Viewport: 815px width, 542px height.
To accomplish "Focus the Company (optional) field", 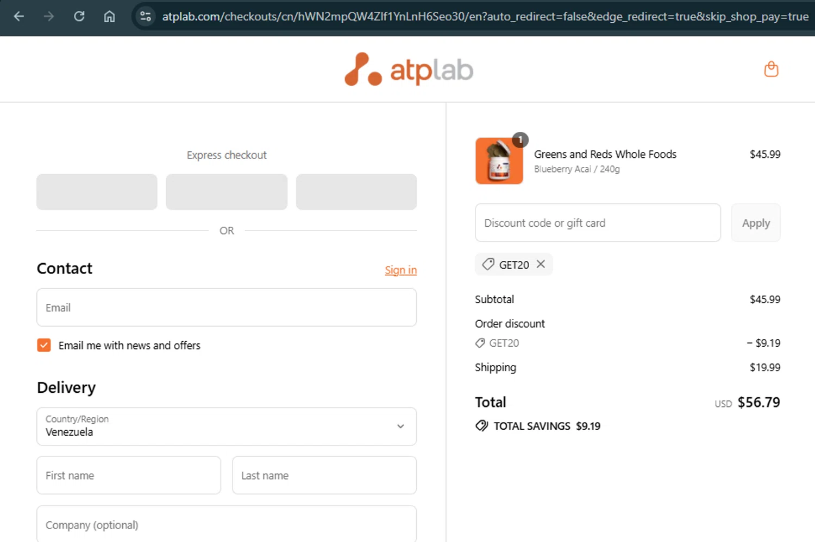I will pyautogui.click(x=227, y=525).
